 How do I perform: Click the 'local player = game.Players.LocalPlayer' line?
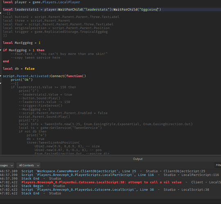point(41,2)
